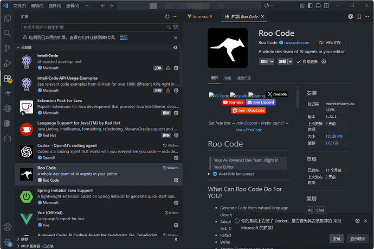The height and width of the screenshot is (249, 374).
Task: Click the filter extensions funnel icon
Action: click(x=175, y=28)
